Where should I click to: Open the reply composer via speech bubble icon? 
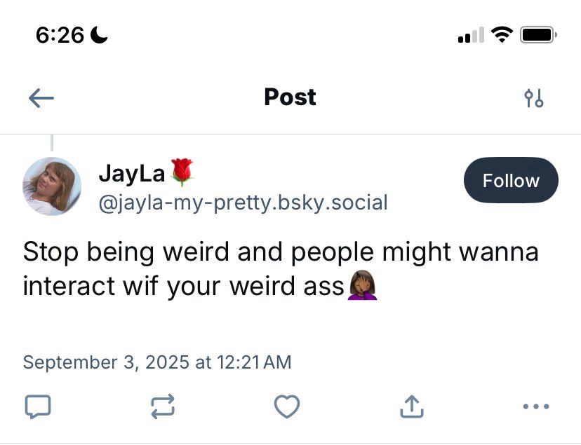(38, 406)
